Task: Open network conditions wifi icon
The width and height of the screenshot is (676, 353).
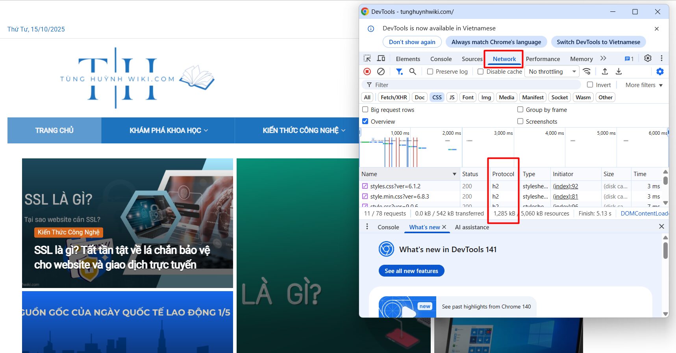Action: 587,71
